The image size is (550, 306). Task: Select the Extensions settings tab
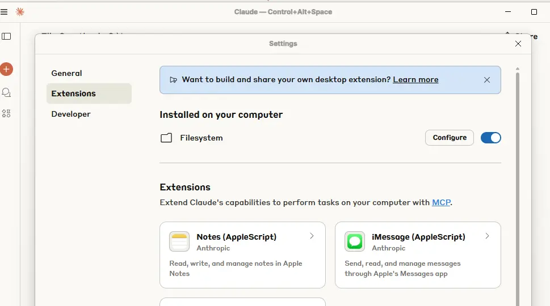coord(89,93)
